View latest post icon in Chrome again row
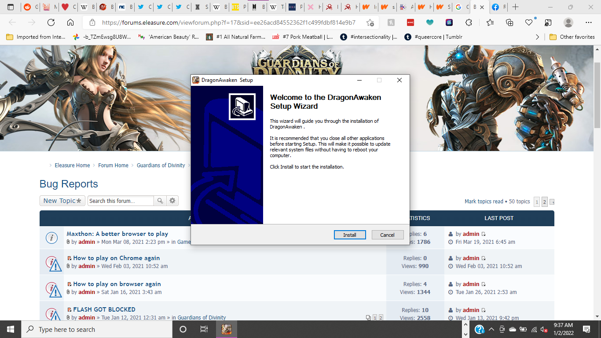Screen dimensions: 601x338 [484, 258]
